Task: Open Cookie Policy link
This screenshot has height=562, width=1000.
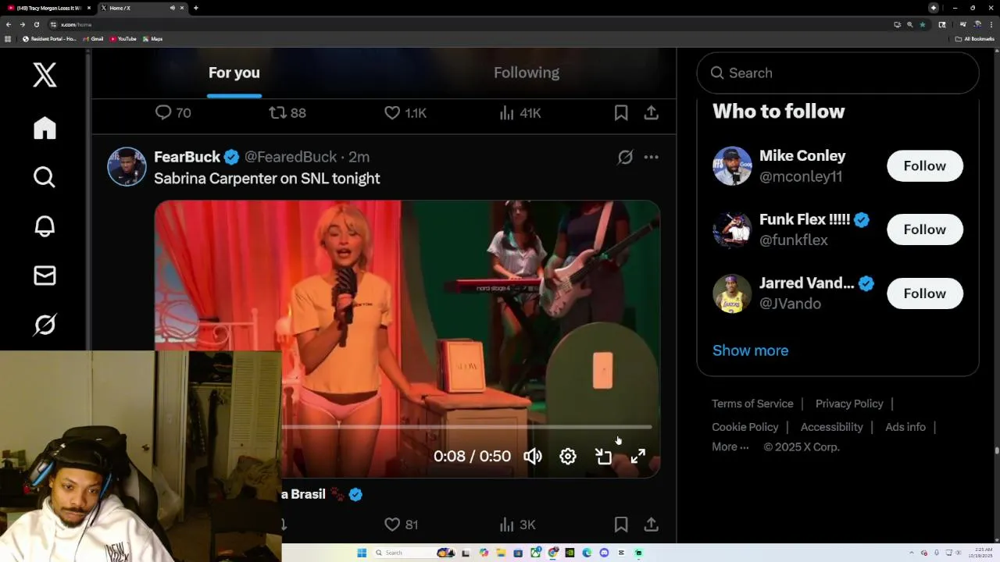Action: click(x=745, y=427)
